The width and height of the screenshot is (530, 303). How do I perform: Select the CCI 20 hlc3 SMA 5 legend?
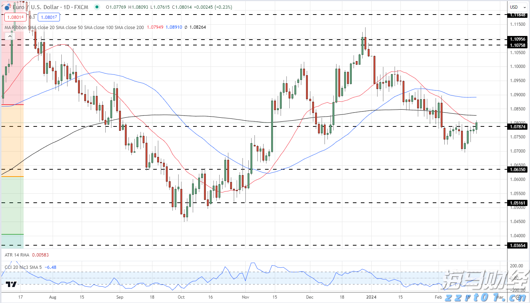point(23,267)
